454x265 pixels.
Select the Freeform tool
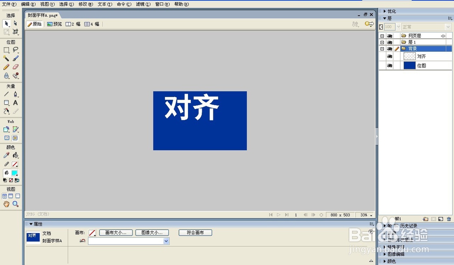click(x=6, y=111)
